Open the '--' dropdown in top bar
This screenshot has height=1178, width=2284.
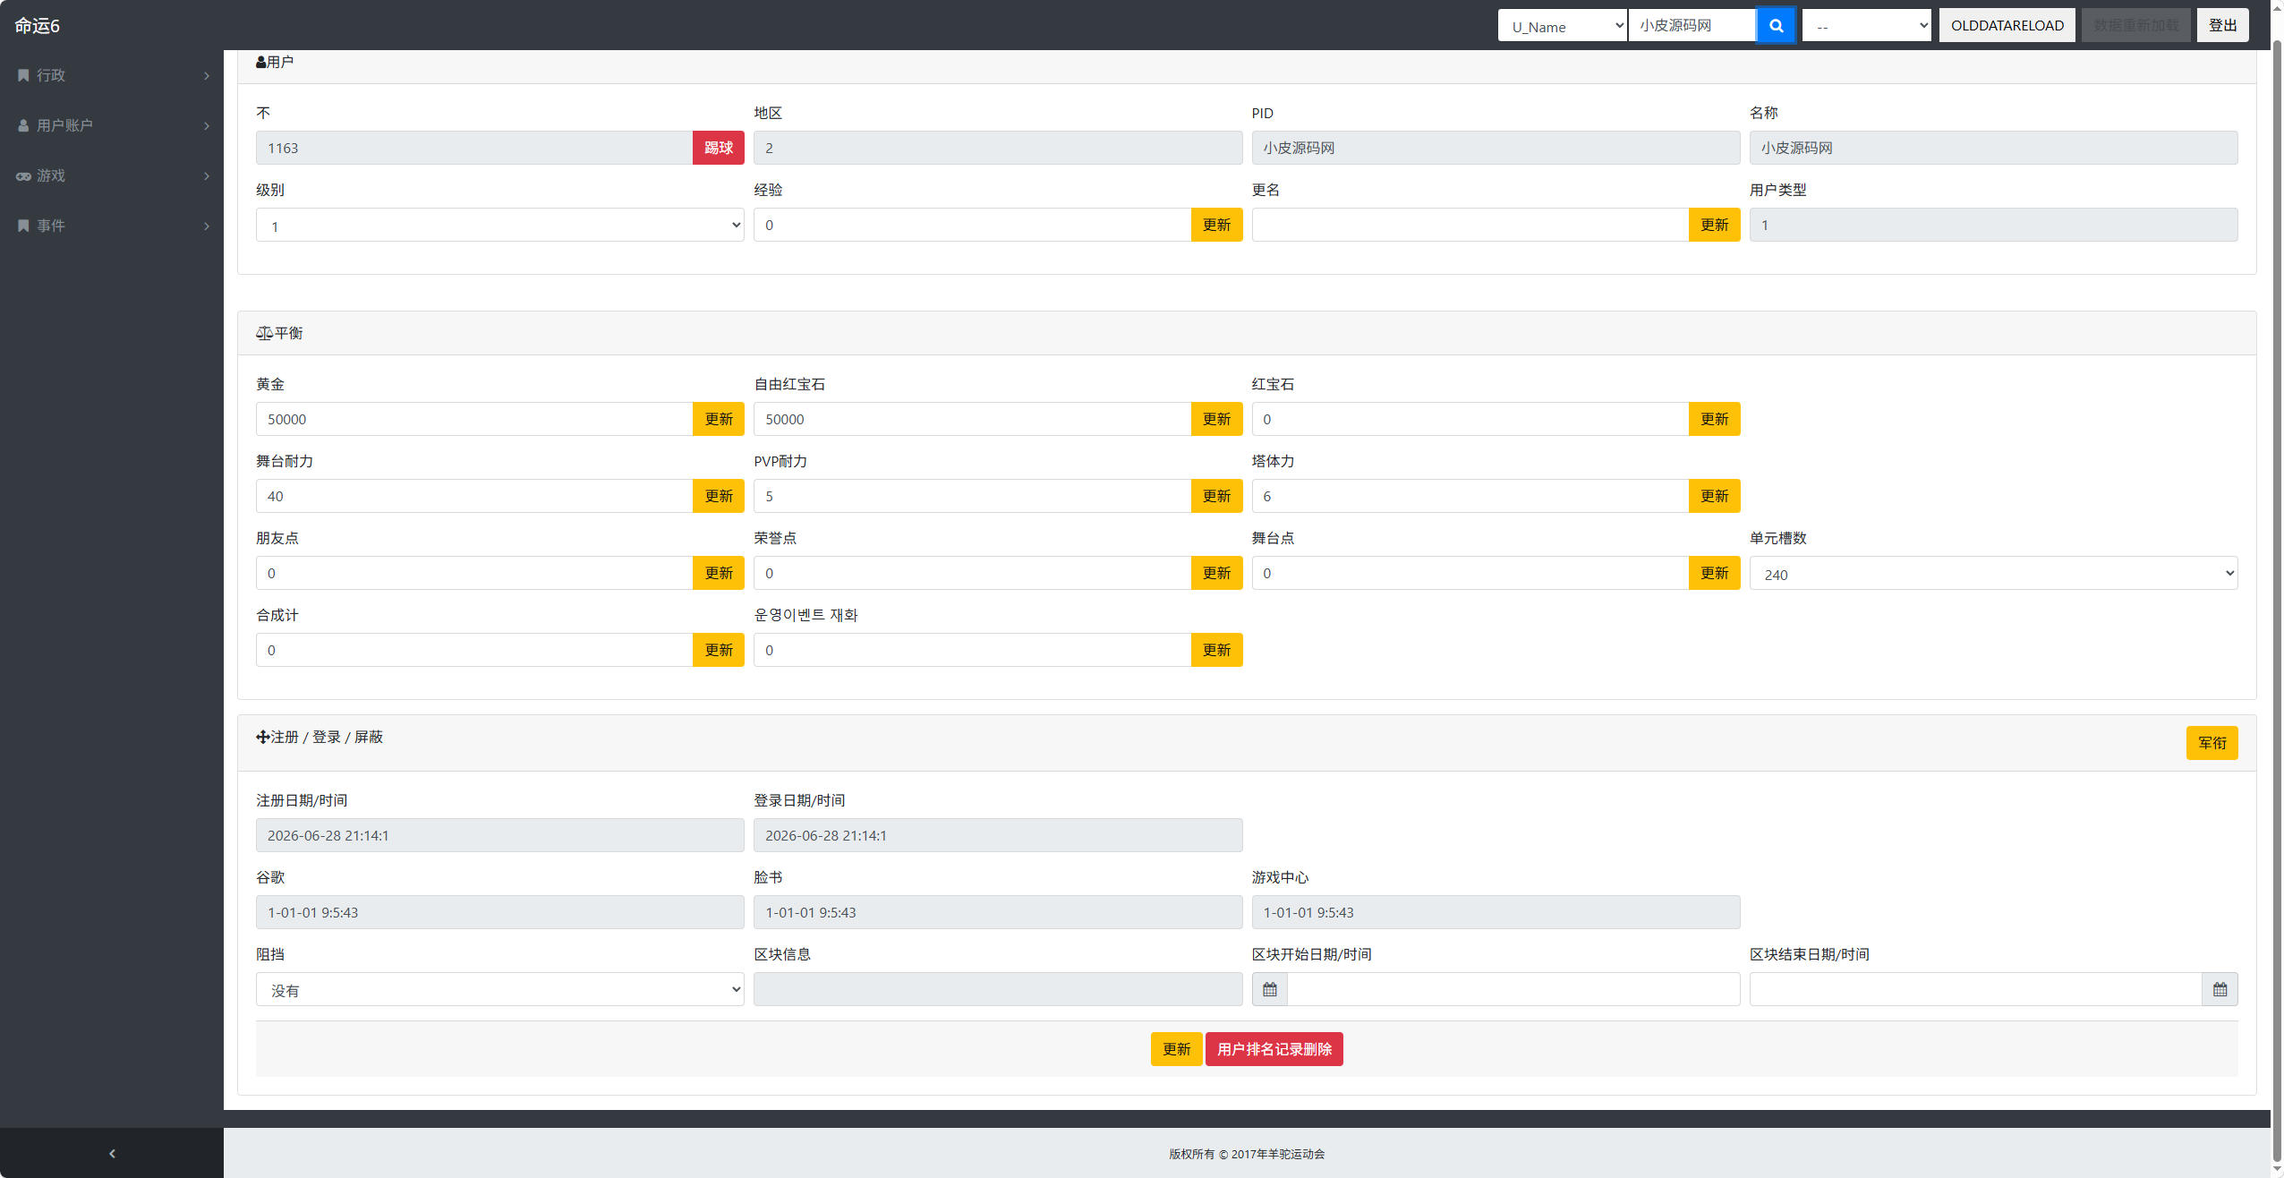coord(1867,25)
